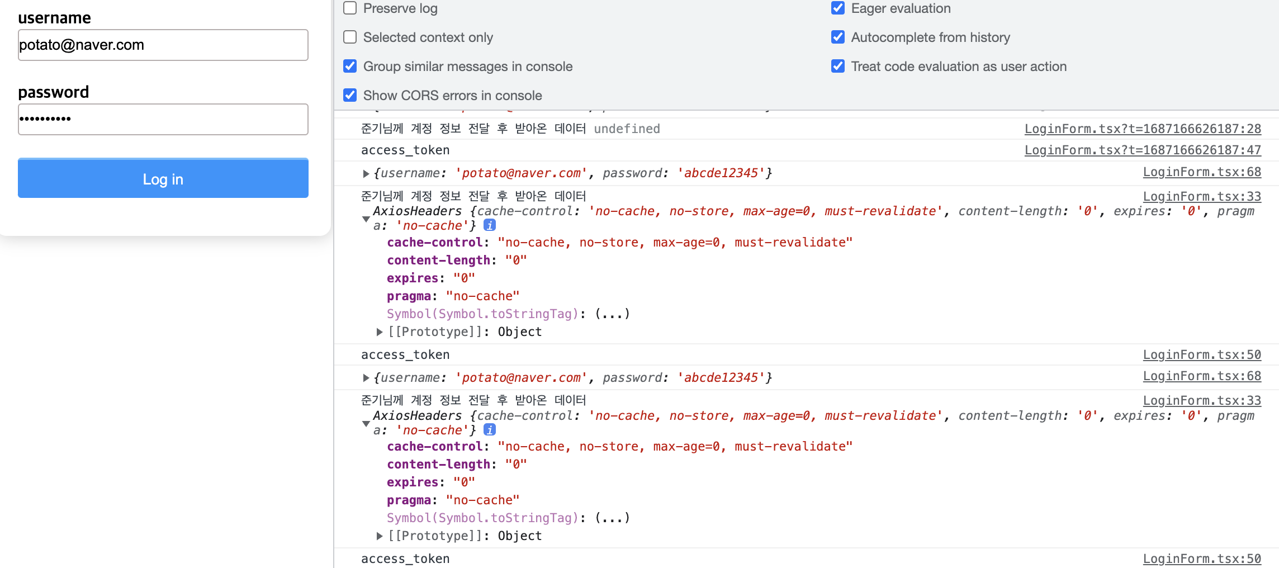Open source link LoginForm.tsx?t=1687166626187:28

coord(1143,129)
